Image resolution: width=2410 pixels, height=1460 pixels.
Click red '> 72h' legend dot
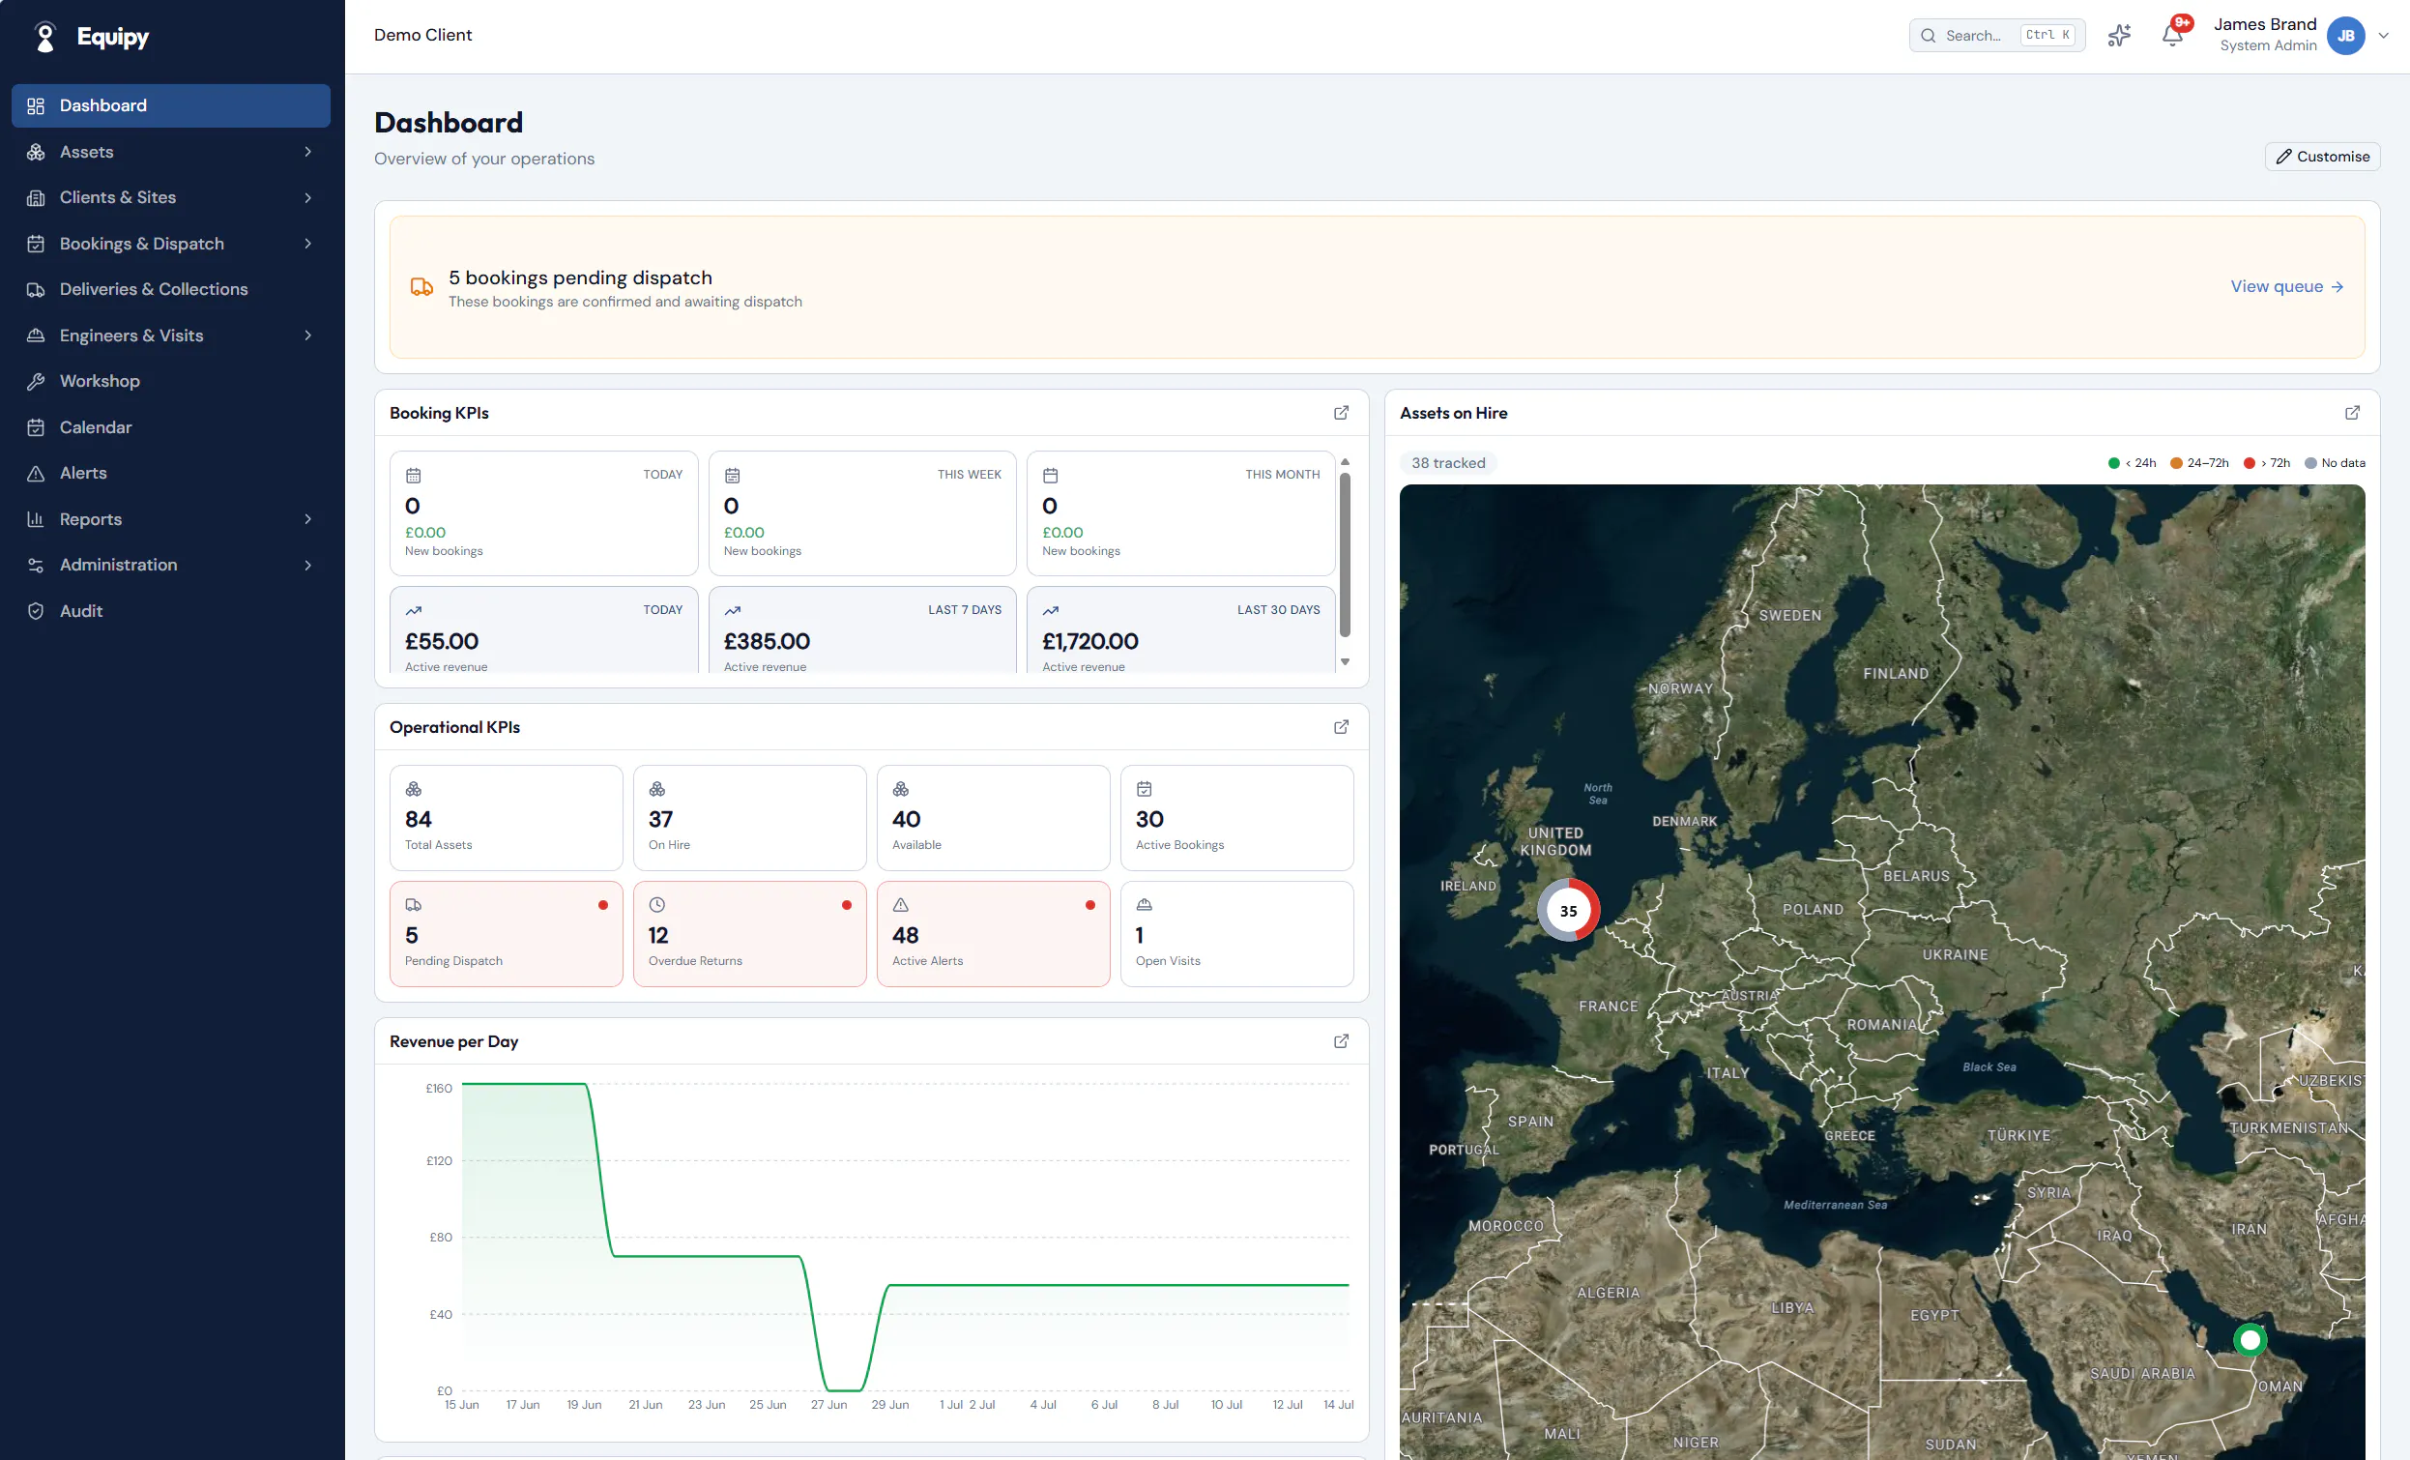2250,464
